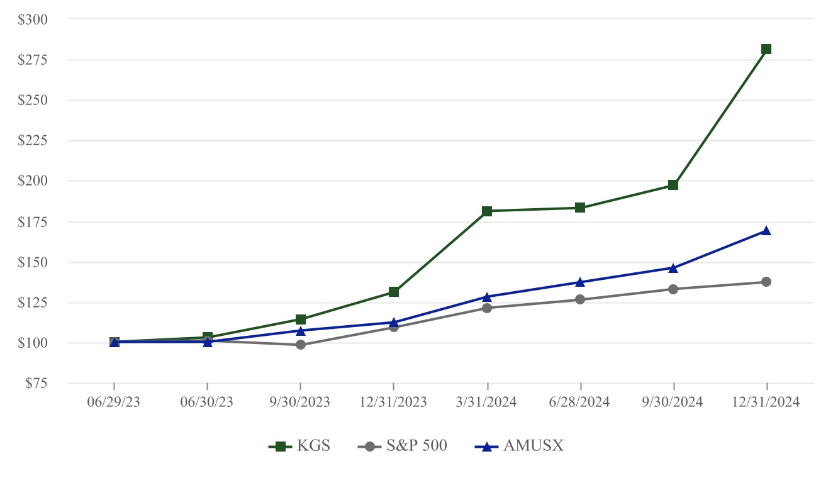Select the KGS square marker at 12/31/2023
This screenshot has width=833, height=483.
tap(394, 292)
